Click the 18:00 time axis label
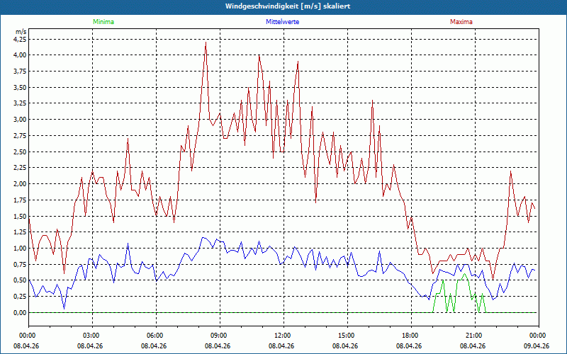567x354 pixels. click(409, 336)
